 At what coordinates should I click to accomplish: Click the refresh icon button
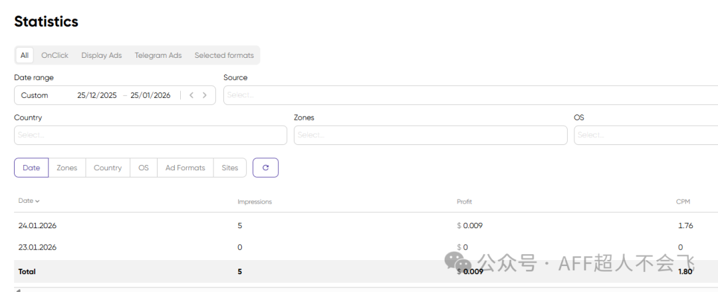(x=265, y=168)
